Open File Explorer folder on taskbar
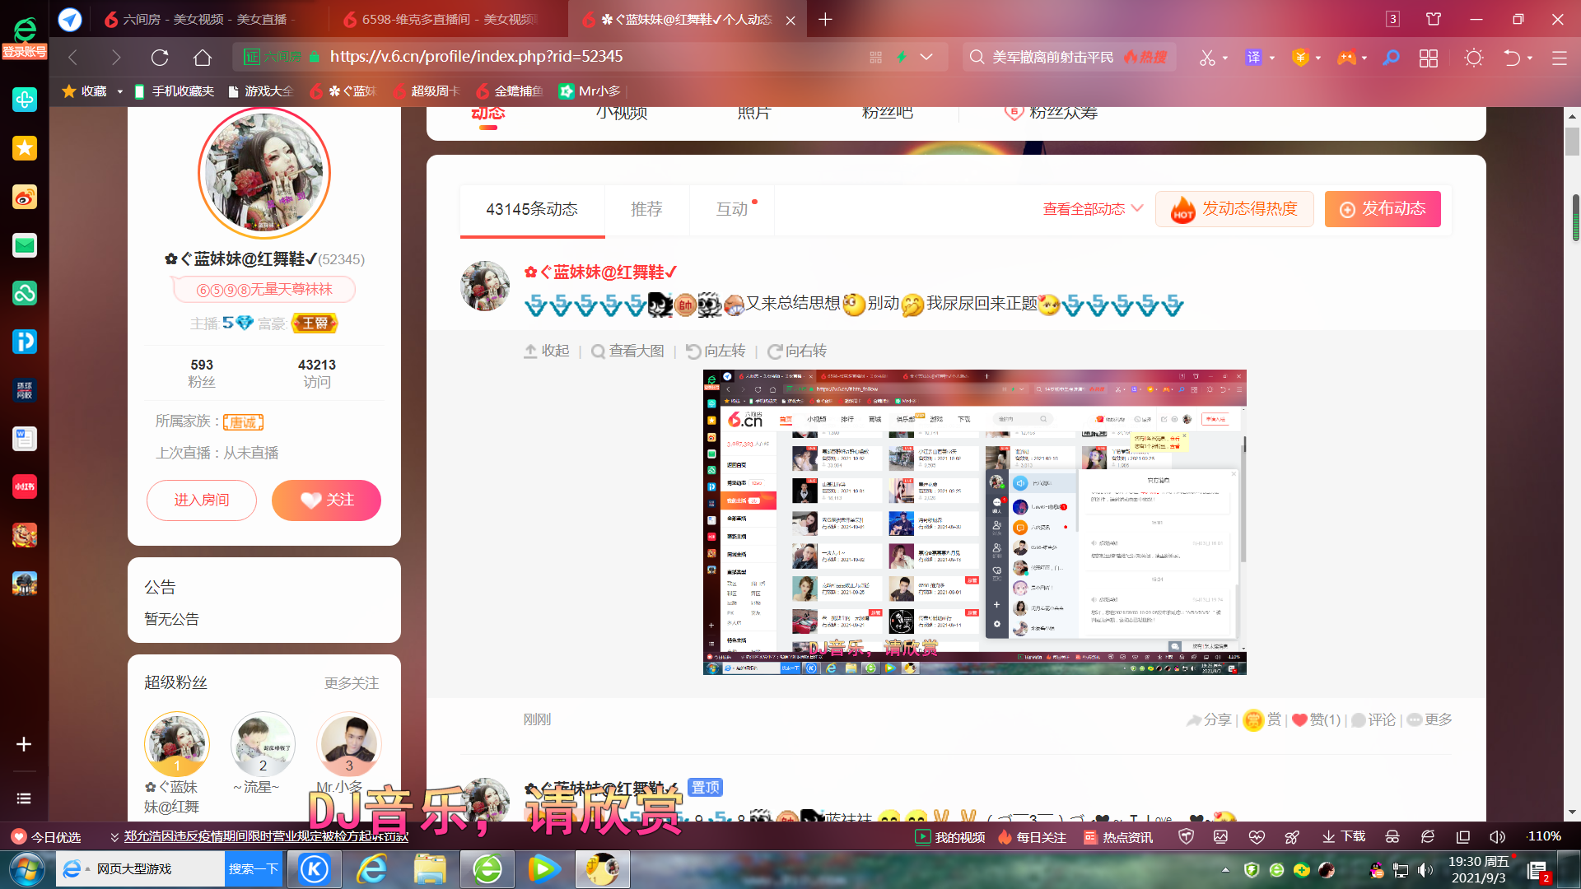This screenshot has height=889, width=1581. pos(430,869)
